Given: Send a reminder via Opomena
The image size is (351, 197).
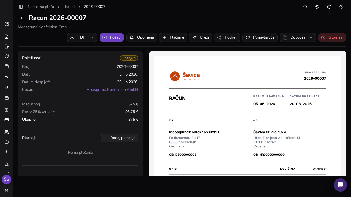Looking at the screenshot, I should (141, 37).
